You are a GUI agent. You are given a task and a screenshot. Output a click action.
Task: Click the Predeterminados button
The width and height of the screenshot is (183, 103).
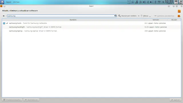[x=12, y=100]
